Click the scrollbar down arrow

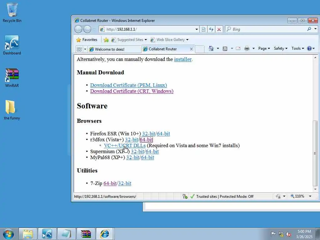pyautogui.click(x=315, y=189)
